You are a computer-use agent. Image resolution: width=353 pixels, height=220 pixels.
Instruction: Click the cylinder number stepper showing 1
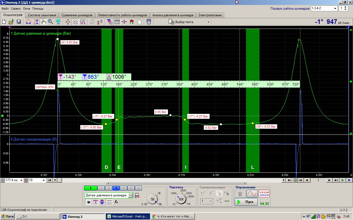point(344,8)
